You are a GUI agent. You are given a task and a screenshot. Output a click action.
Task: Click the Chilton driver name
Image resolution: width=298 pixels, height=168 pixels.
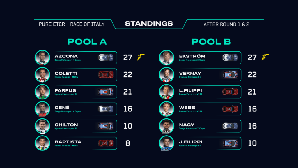(66, 125)
